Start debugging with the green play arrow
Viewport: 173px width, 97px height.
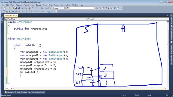[50, 8]
